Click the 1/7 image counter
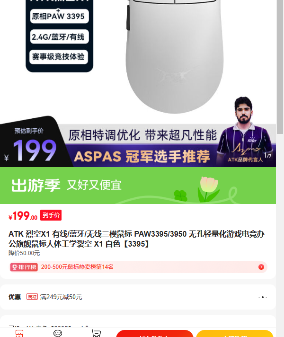 tap(267, 155)
